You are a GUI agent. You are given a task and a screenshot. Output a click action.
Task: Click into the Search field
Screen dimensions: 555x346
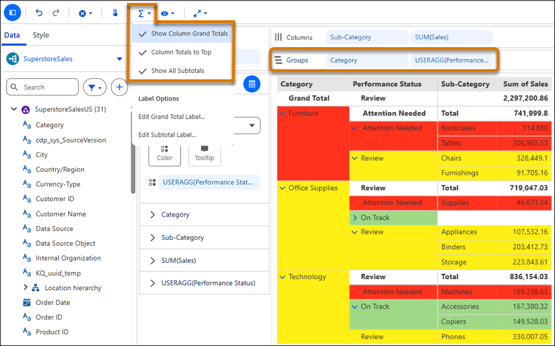[42, 87]
